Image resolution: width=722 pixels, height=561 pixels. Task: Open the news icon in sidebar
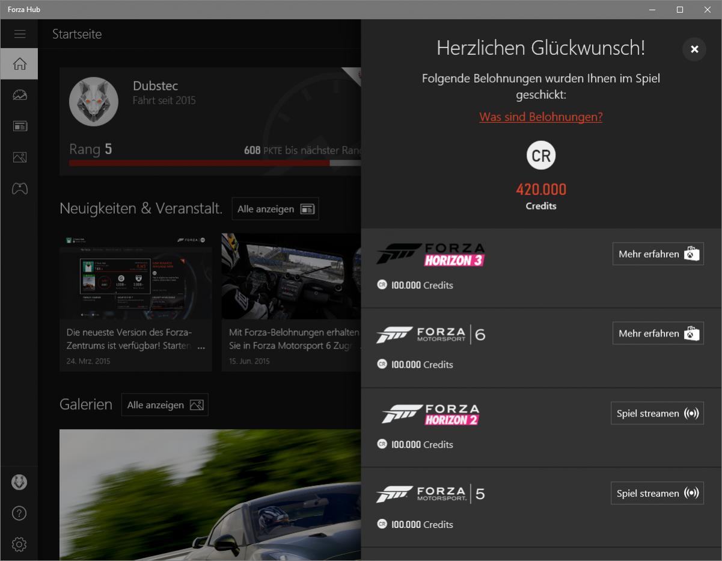(x=19, y=126)
